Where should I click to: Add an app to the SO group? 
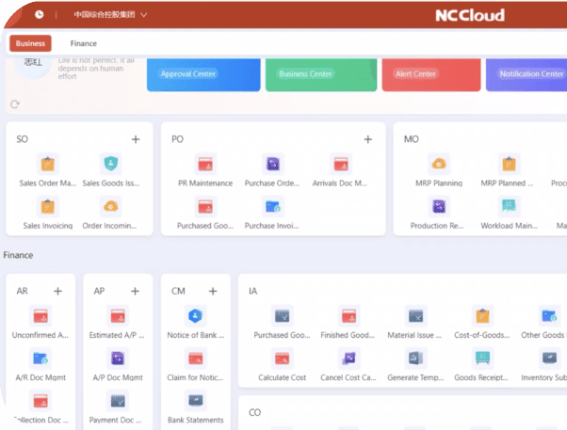[135, 139]
